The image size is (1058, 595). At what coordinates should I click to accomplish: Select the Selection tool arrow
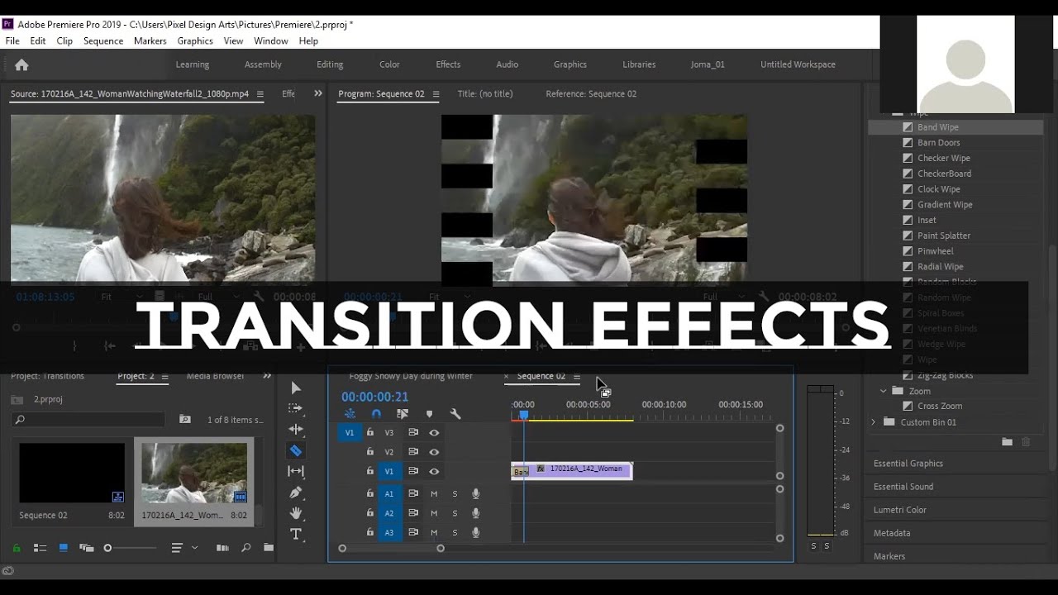(296, 388)
